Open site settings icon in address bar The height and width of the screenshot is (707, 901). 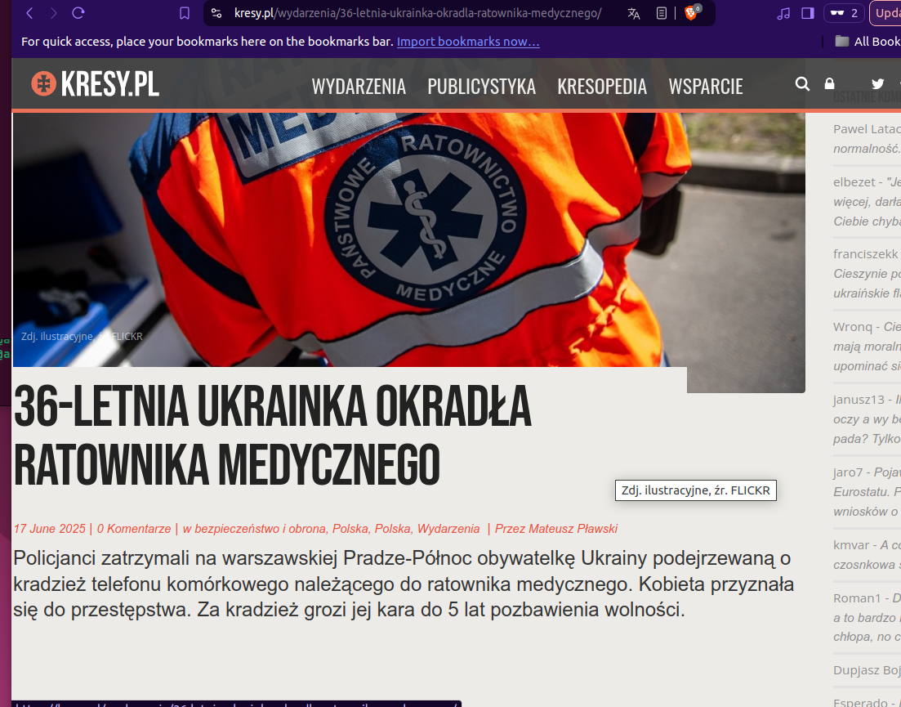216,13
